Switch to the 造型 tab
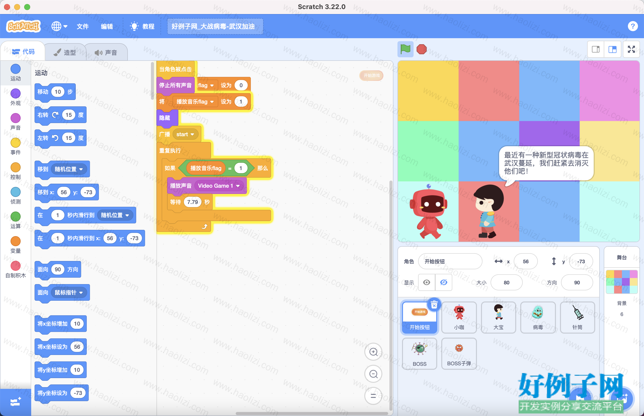Viewport: 644px width, 416px height. click(65, 52)
